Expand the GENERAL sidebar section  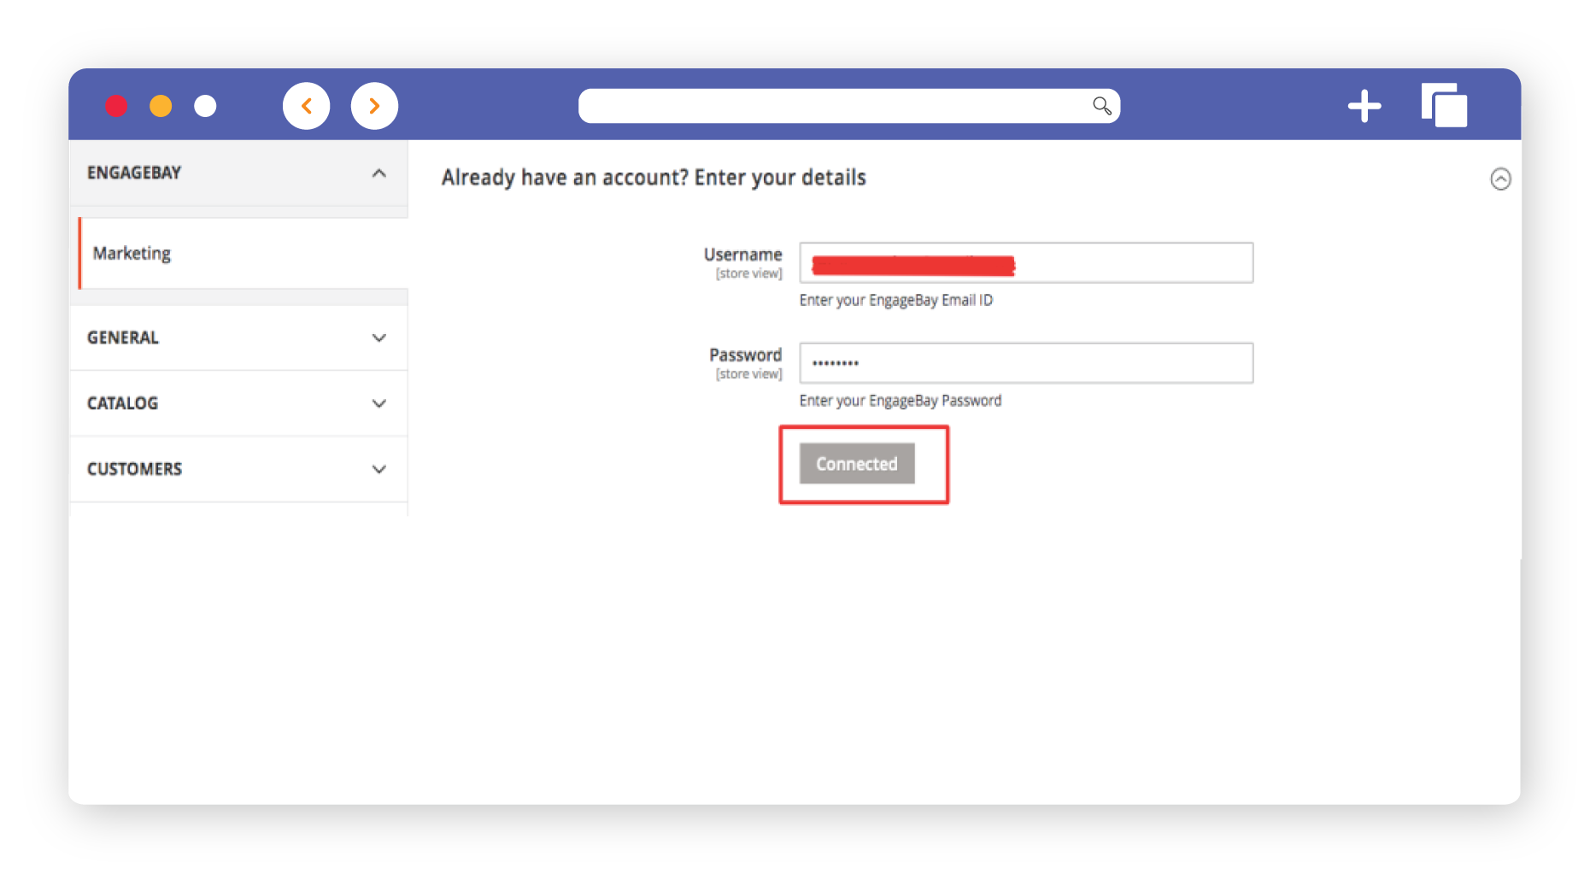(379, 337)
